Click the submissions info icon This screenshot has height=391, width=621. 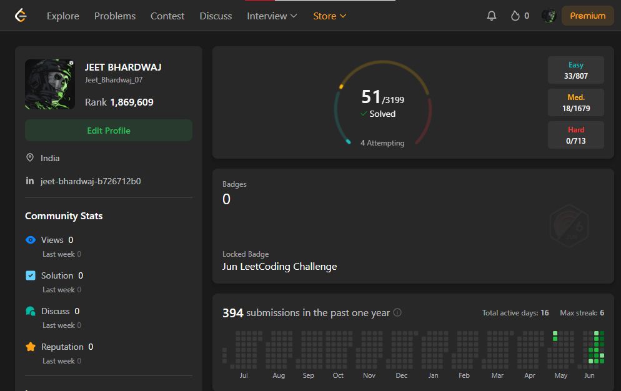pyautogui.click(x=397, y=313)
